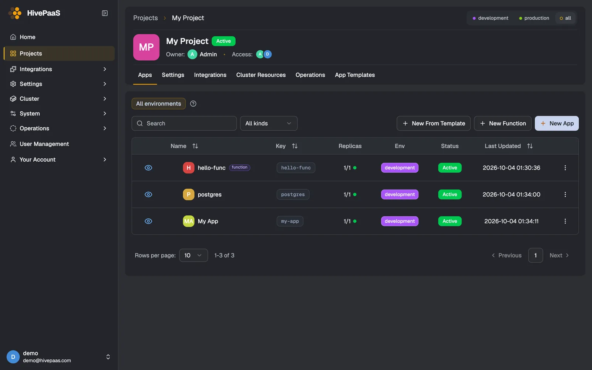Image resolution: width=592 pixels, height=370 pixels.
Task: Click New From Template button
Action: pos(434,123)
